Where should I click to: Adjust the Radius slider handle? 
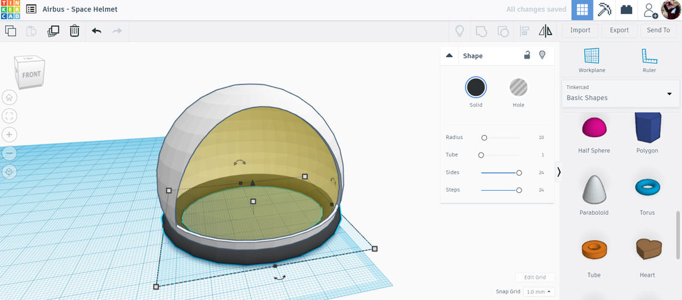(484, 138)
